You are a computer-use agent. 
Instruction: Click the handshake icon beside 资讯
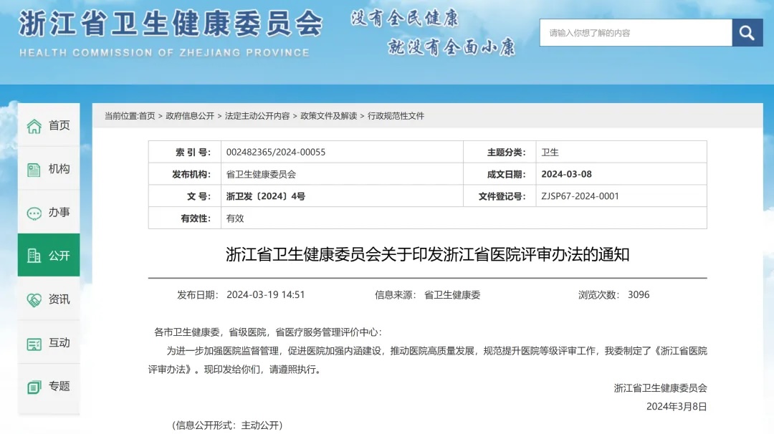(x=34, y=300)
